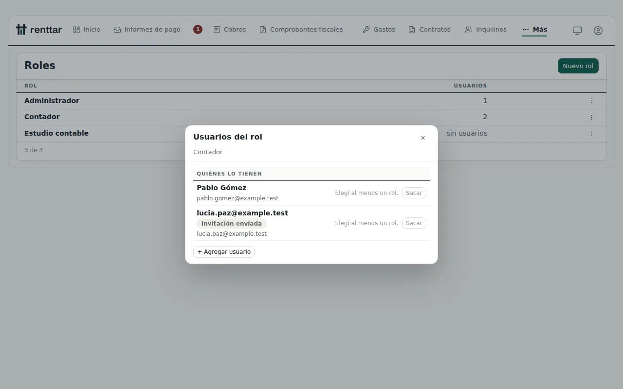Viewport: 623px width, 389px height.
Task: Click the renttar logo icon
Action: tap(21, 30)
